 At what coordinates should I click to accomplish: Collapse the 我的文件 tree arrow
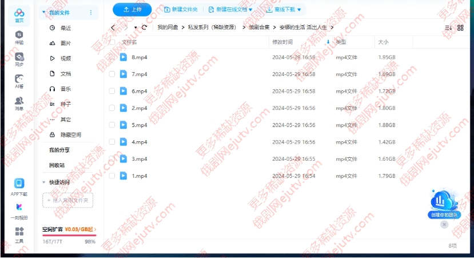click(x=44, y=13)
